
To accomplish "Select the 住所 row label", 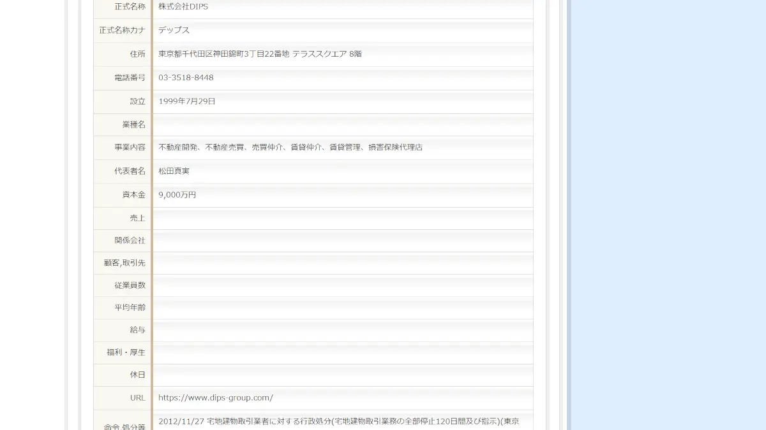I will coord(137,54).
